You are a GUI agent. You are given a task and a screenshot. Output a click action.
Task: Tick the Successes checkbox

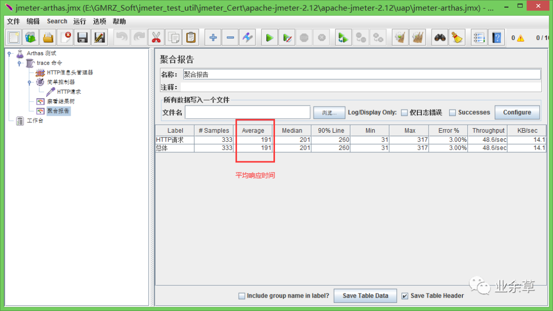point(452,113)
